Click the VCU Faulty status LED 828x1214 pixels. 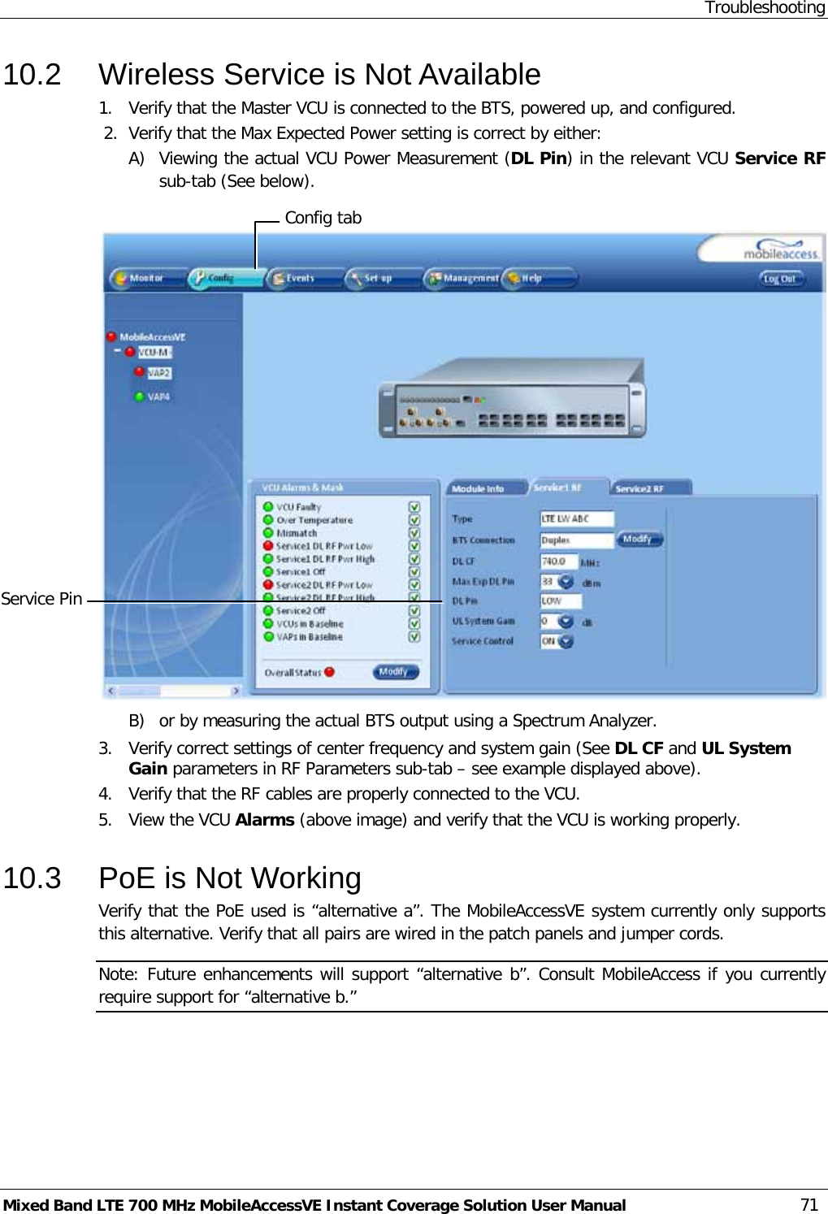point(268,507)
